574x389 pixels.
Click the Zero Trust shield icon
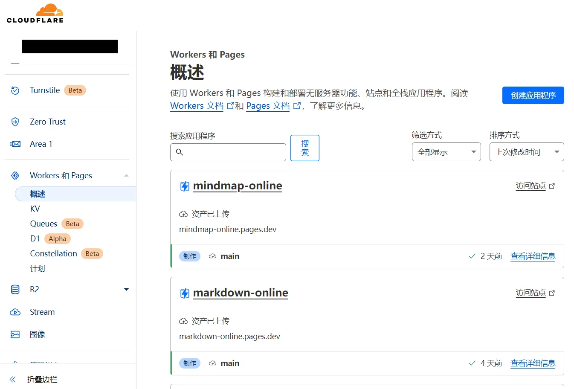(x=15, y=122)
